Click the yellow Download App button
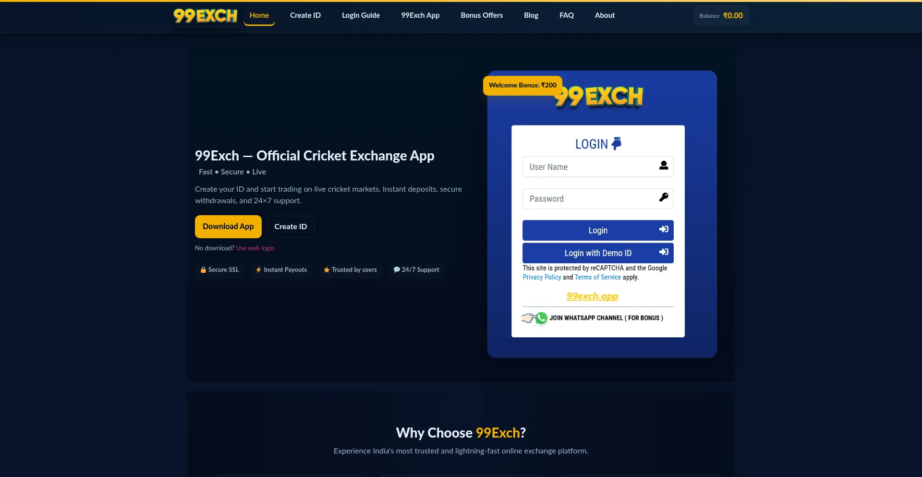The width and height of the screenshot is (922, 477). click(228, 226)
